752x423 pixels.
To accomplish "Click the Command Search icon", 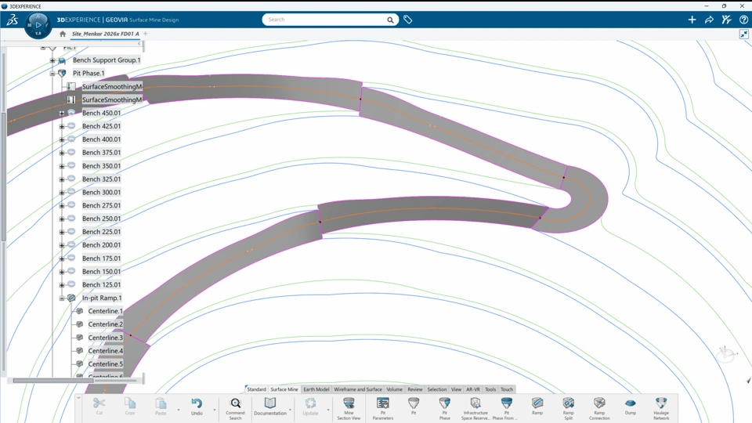I will point(235,403).
